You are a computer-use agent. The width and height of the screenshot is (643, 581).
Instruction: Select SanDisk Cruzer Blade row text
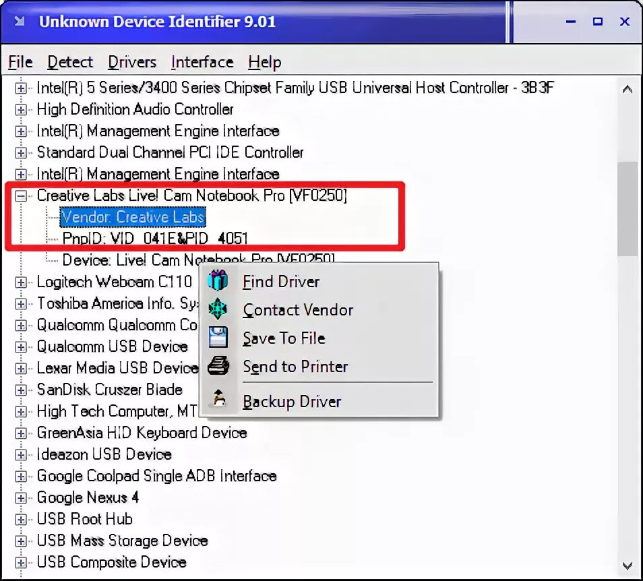tap(109, 390)
